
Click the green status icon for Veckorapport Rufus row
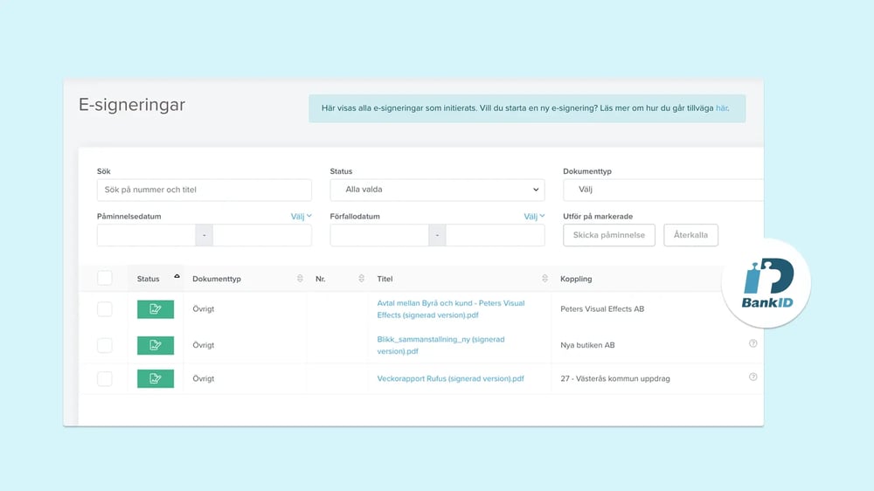155,378
